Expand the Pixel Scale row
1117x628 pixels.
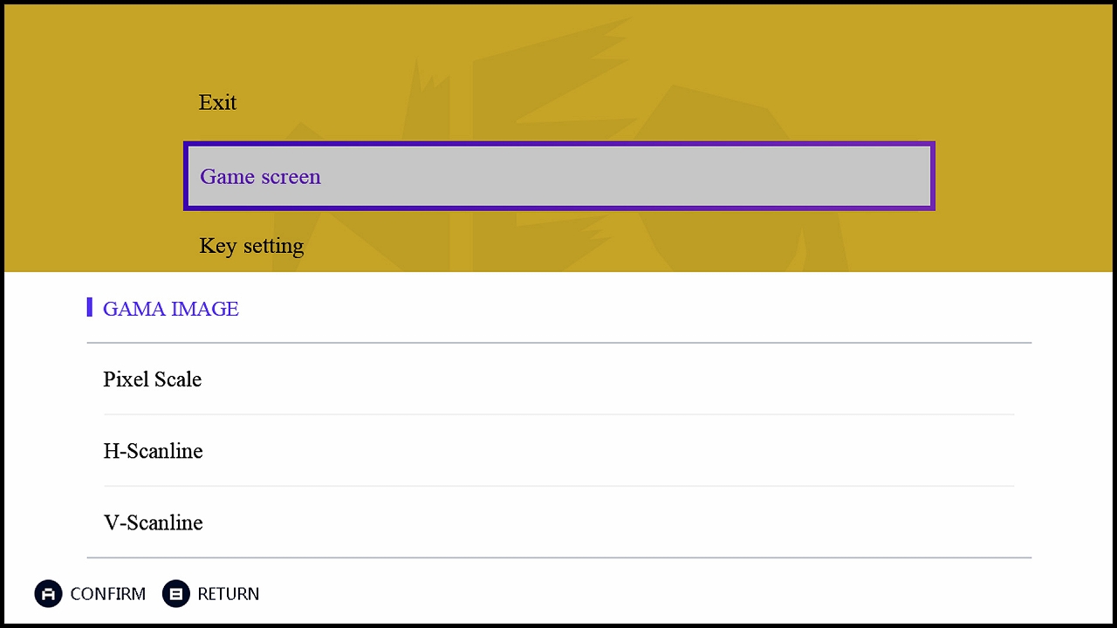click(x=558, y=379)
